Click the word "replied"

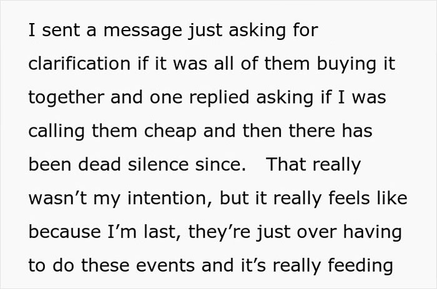point(219,98)
